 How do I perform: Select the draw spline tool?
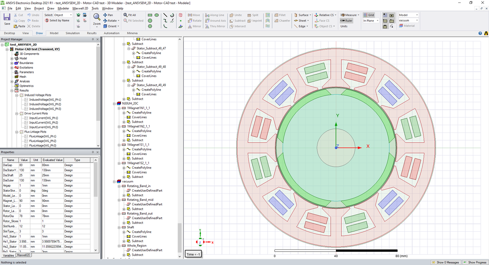click(x=165, y=21)
